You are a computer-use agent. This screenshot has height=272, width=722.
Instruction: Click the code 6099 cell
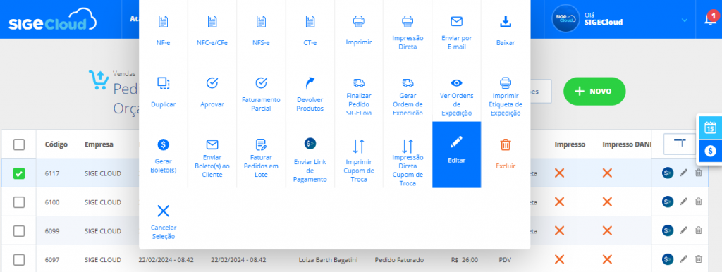pos(51,230)
